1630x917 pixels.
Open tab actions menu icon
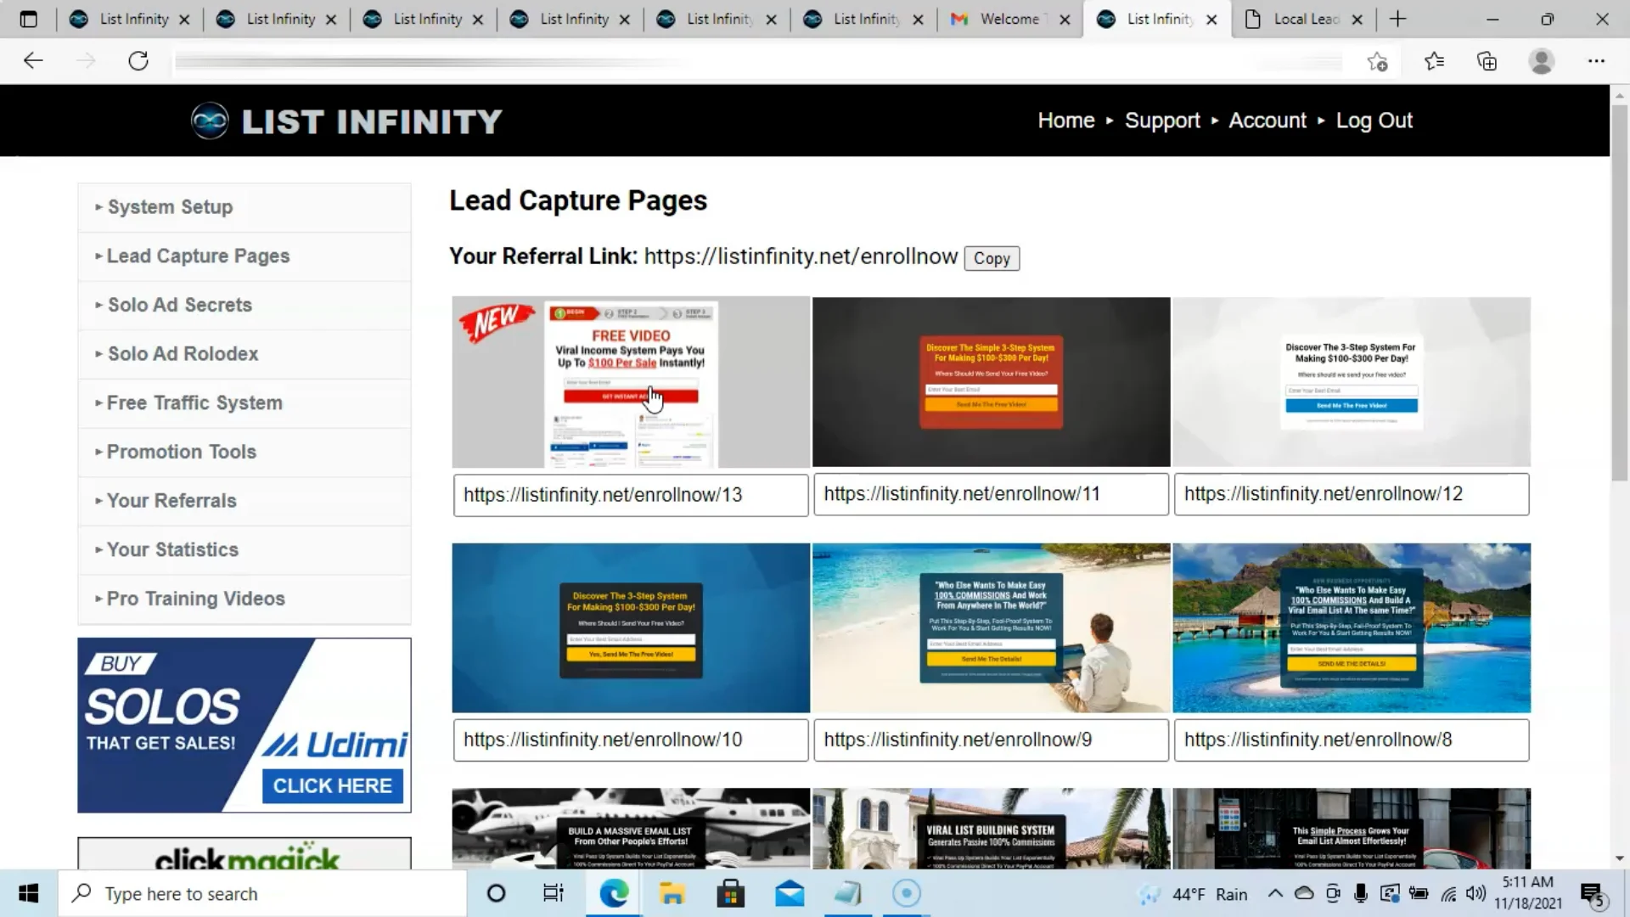(28, 19)
